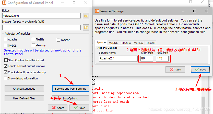Abort the Configuration of Control Panel dialog

click(58, 108)
